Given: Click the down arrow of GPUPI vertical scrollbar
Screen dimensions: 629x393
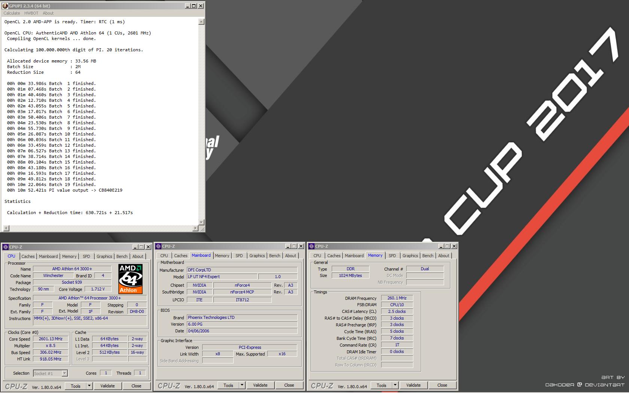Looking at the screenshot, I should pyautogui.click(x=201, y=222).
